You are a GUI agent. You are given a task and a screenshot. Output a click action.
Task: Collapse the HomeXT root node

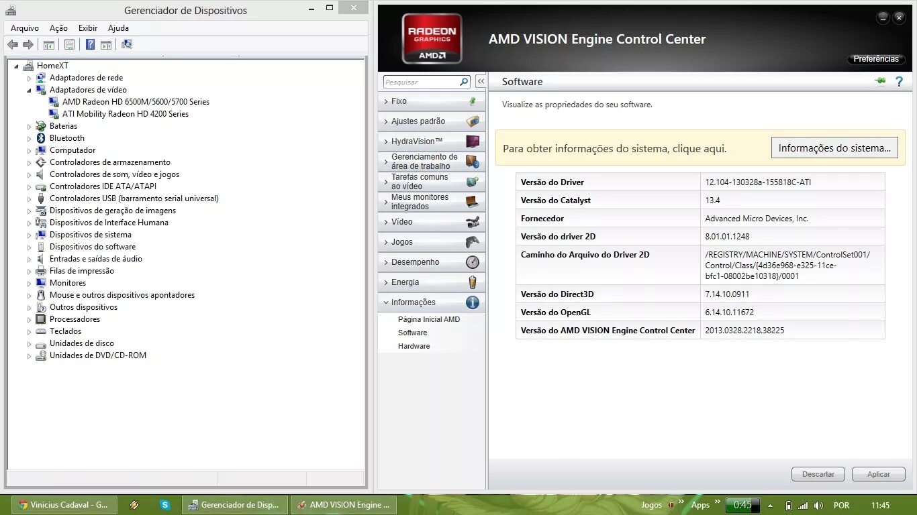pos(16,66)
